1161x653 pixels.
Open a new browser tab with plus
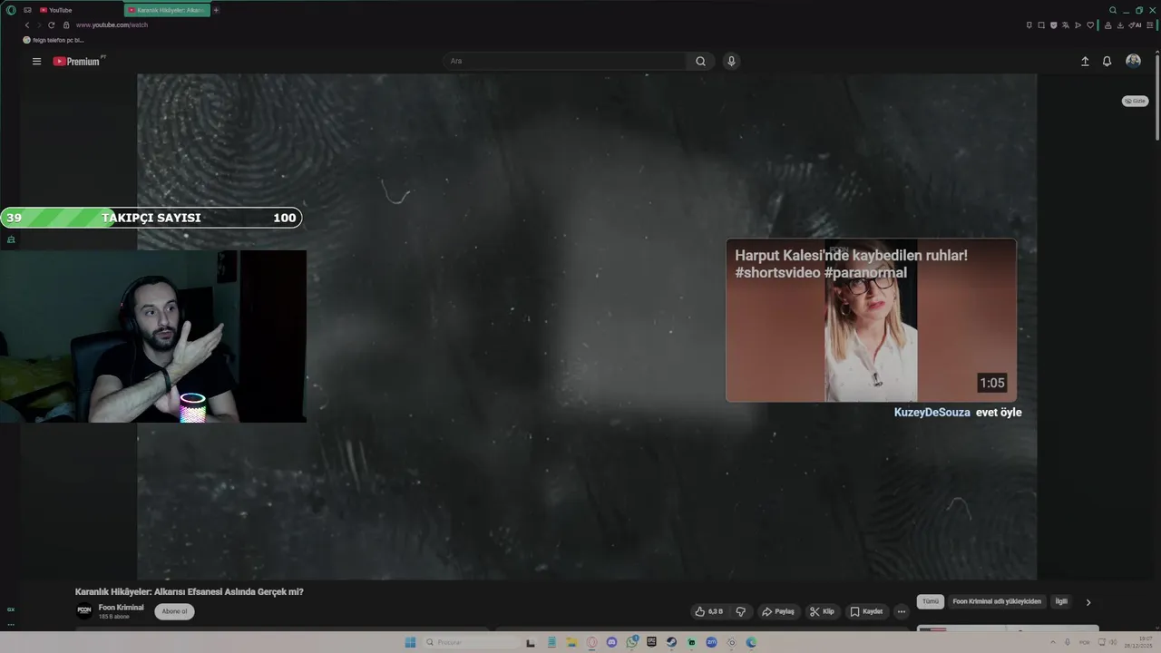click(216, 10)
